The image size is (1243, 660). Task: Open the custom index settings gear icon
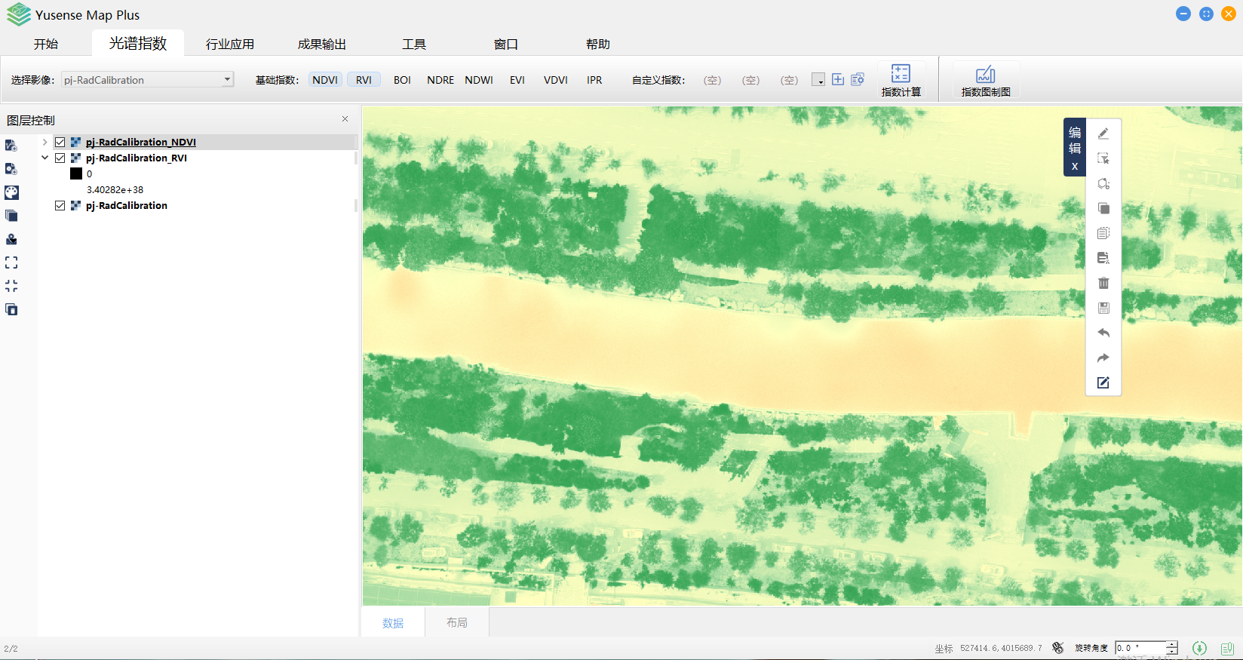858,79
